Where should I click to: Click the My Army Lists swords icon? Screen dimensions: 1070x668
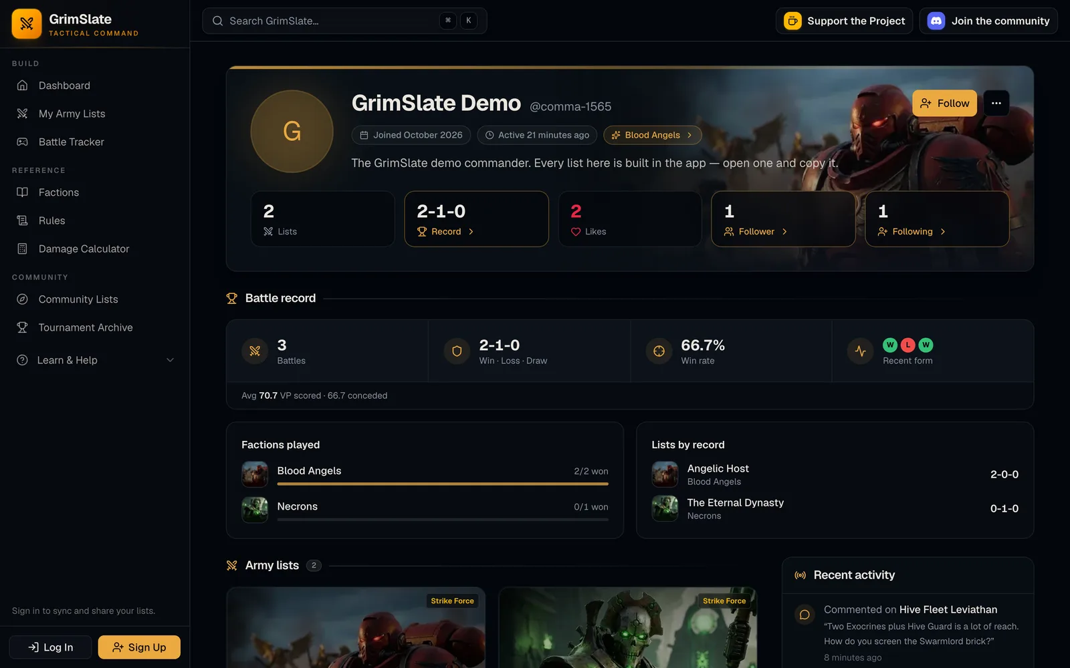[22, 114]
